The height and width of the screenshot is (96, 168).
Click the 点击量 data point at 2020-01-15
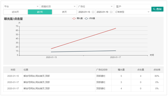tap(51, 52)
